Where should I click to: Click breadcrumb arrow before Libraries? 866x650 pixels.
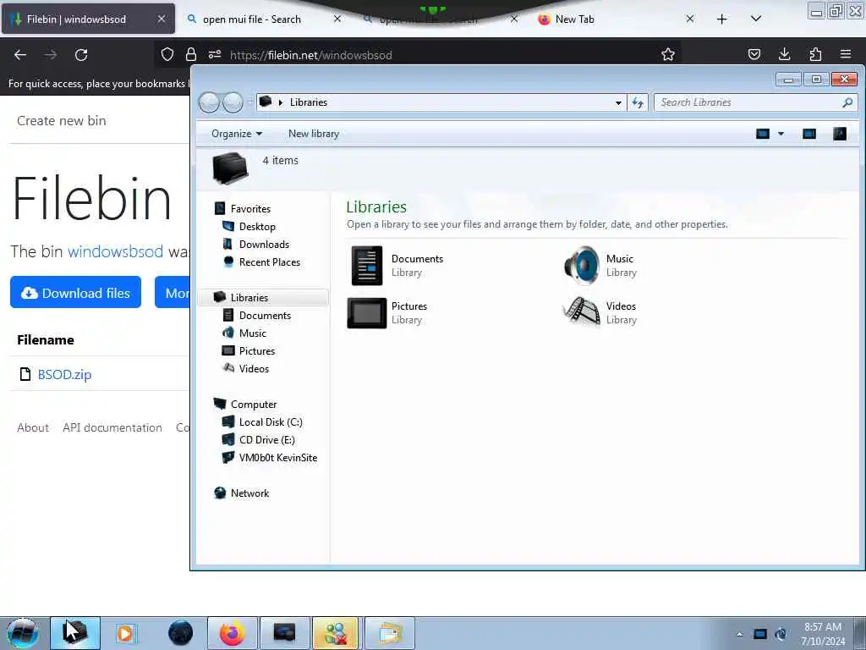[x=281, y=102]
